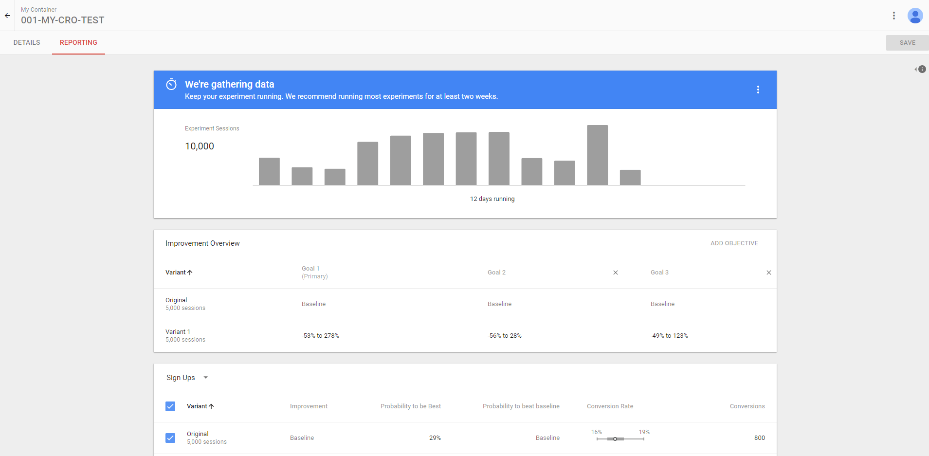Click the timer icon in the blue banner
The image size is (929, 456).
[x=171, y=84]
